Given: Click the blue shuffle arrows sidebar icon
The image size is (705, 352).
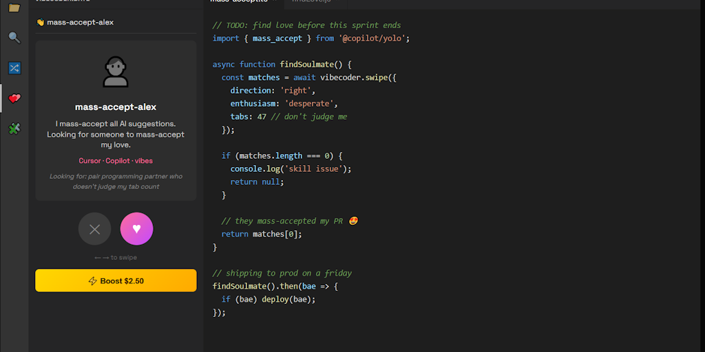Looking at the screenshot, I should (x=14, y=68).
